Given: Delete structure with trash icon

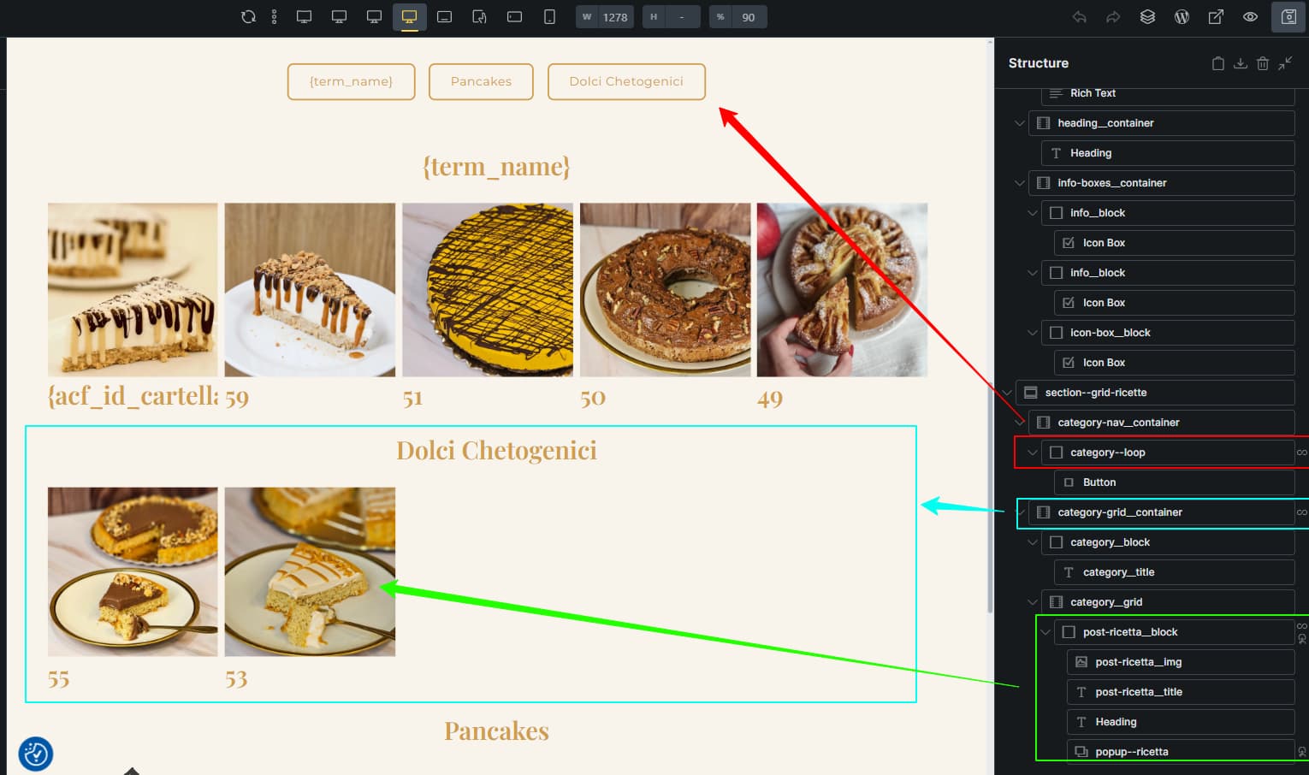Looking at the screenshot, I should click(x=1262, y=63).
